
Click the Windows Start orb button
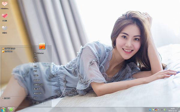tap(3, 110)
